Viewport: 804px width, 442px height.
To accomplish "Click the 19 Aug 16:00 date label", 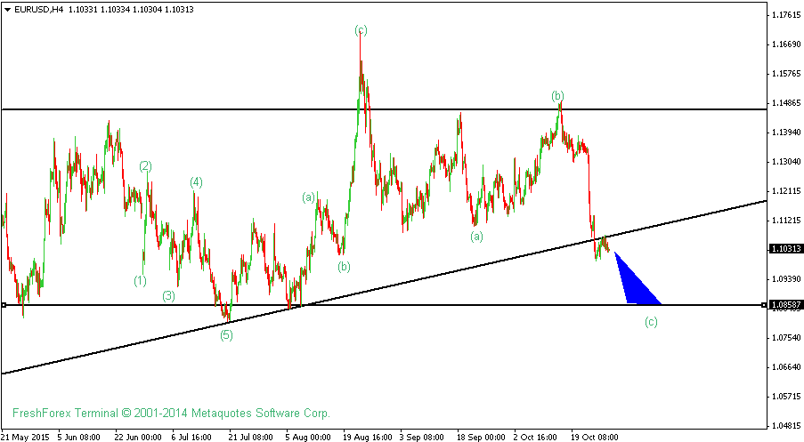I will 368,437.
